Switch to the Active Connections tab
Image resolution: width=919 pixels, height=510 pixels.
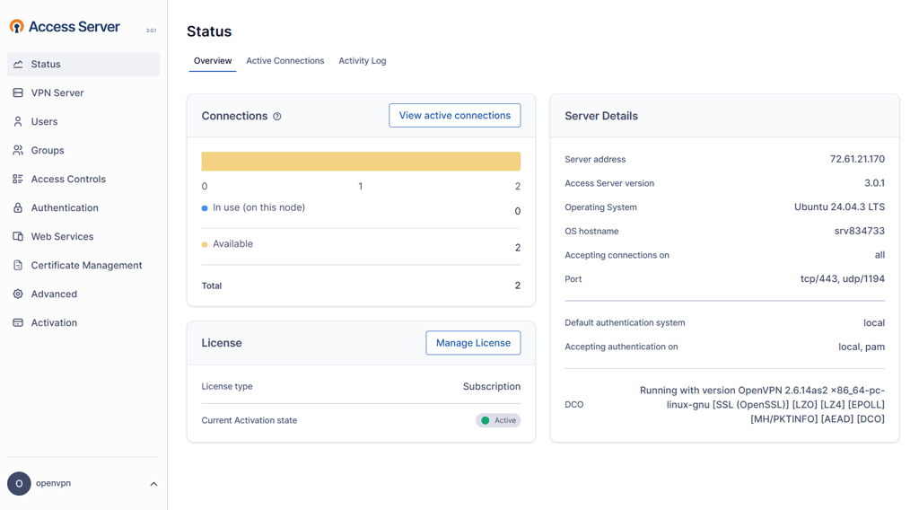pos(284,61)
